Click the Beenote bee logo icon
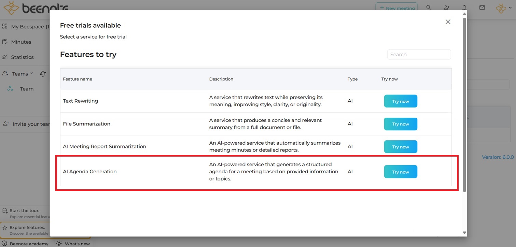This screenshot has width=516, height=247. pos(11,8)
